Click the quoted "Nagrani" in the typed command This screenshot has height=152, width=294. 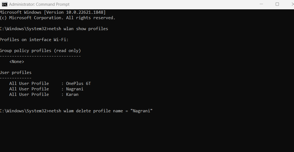click(141, 111)
